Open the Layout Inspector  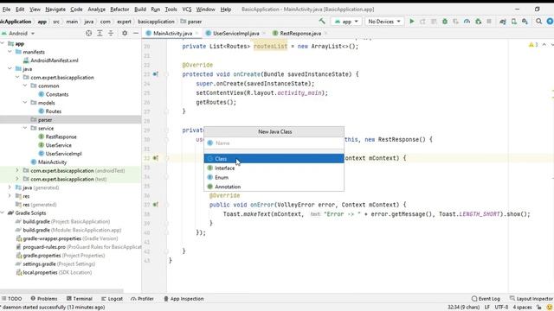[531, 299]
